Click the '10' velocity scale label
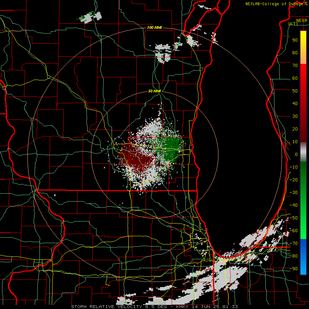This screenshot has width=309, height=309. click(295, 142)
